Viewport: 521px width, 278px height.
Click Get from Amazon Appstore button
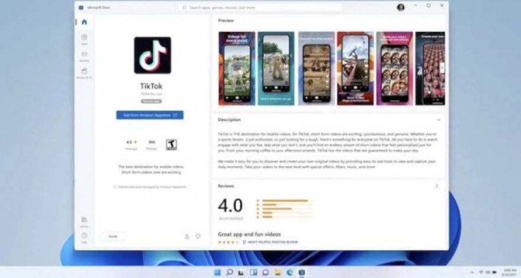150,115
